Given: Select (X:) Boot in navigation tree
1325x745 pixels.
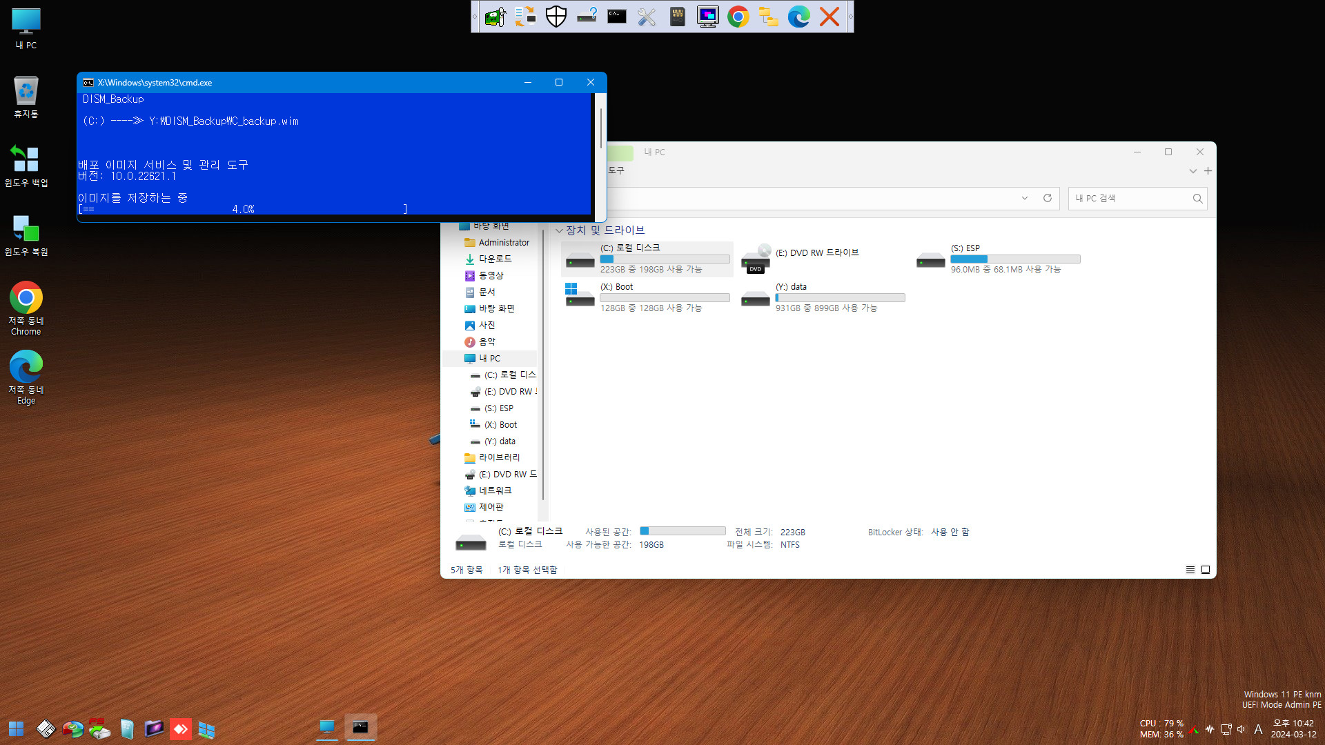Looking at the screenshot, I should click(x=494, y=425).
